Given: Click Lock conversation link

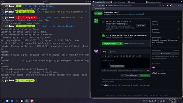Looking at the screenshot, I should click(159, 73).
